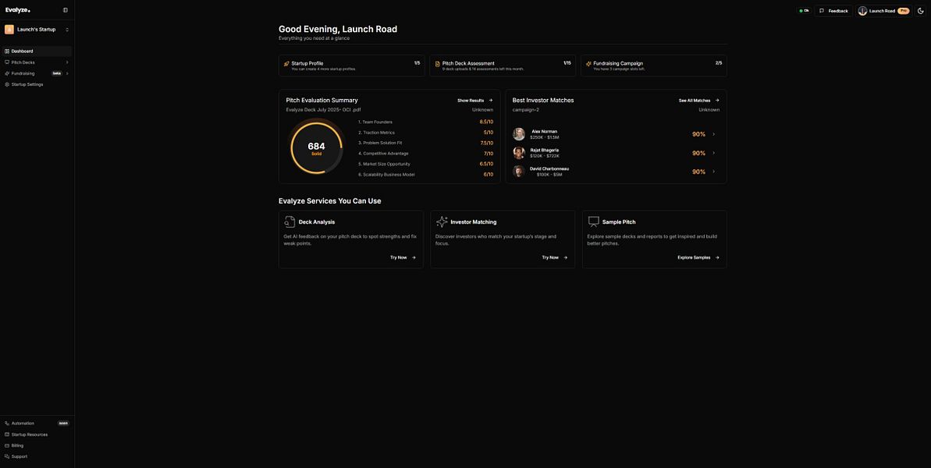
Task: Collapse the sidebar with the panel icon
Action: 66,10
